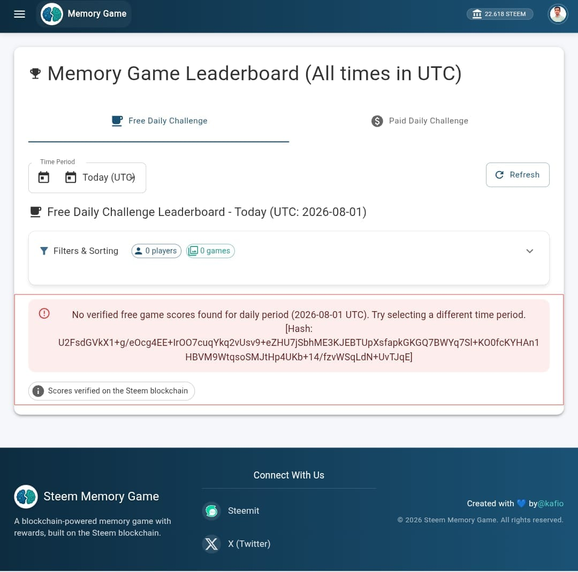Screen dimensions: 578x572
Task: Click the Scores verified on Steem blockchain chip
Action: click(111, 391)
